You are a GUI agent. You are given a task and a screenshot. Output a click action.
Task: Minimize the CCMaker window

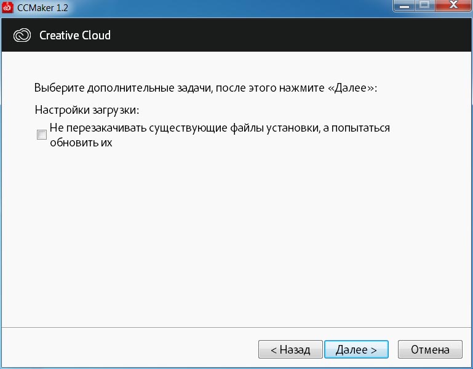click(404, 6)
